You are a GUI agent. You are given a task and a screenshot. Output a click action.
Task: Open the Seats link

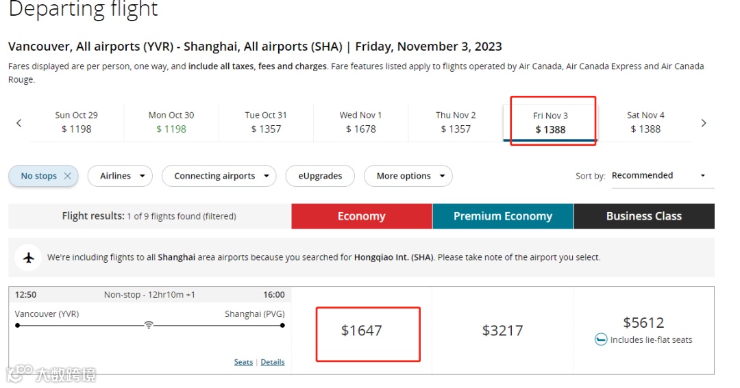243,362
